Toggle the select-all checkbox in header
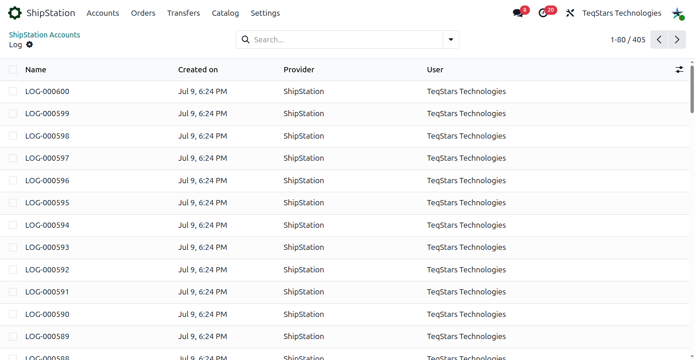695x360 pixels. coord(13,70)
